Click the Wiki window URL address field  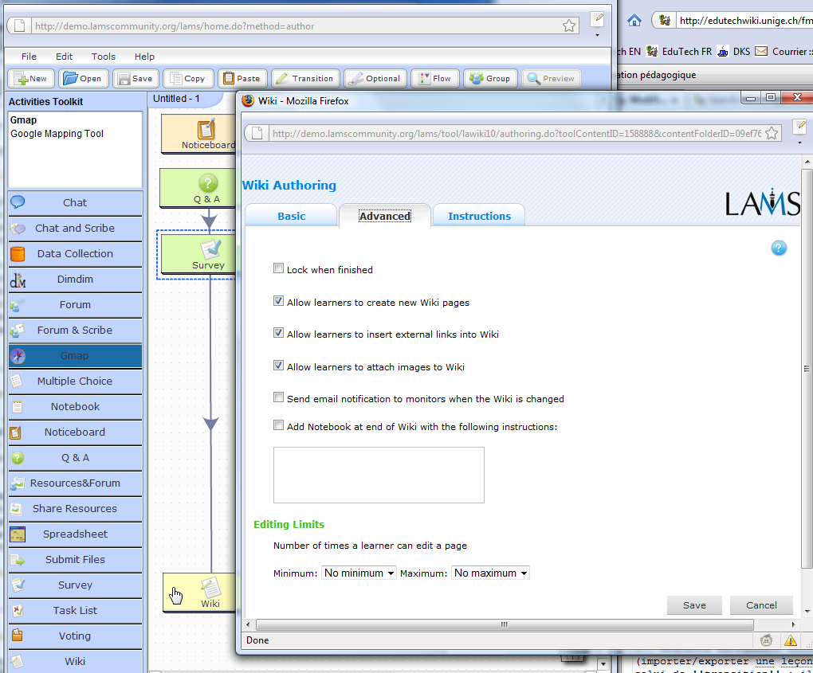coord(516,134)
